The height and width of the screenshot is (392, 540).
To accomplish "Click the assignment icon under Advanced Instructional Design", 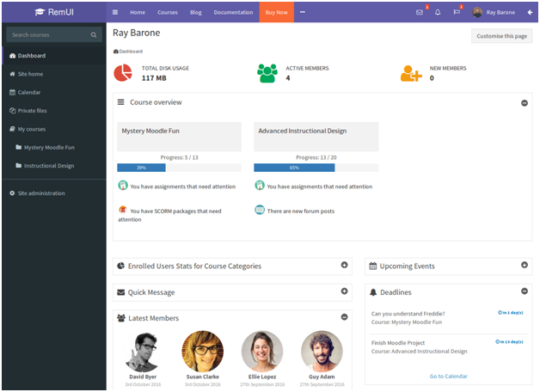I will pos(260,185).
